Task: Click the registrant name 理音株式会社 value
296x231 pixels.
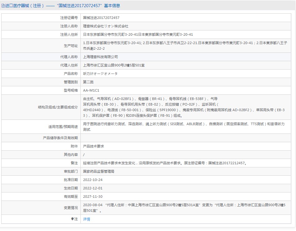Action: [106, 26]
